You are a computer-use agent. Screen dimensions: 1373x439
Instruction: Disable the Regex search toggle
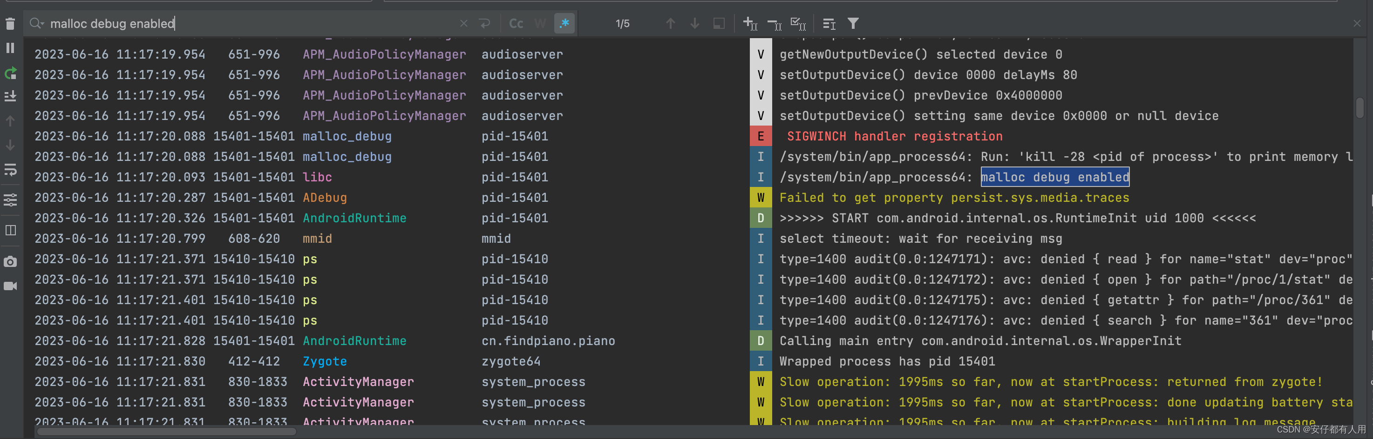click(564, 23)
